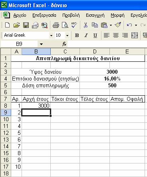Save the workbook with the floppy disk icon
The width and height of the screenshot is (147, 177).
point(26,25)
